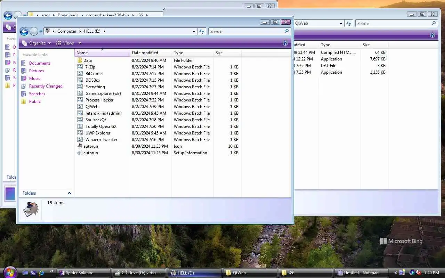This screenshot has width=445, height=278.
Task: Click the Public folder icon in Favorite Links
Action: click(x=24, y=101)
